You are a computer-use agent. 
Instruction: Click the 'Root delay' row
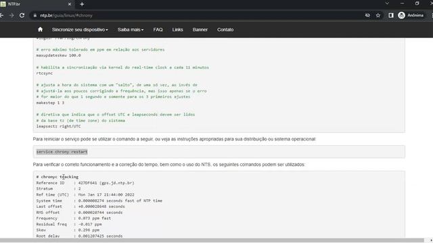pos(80,236)
